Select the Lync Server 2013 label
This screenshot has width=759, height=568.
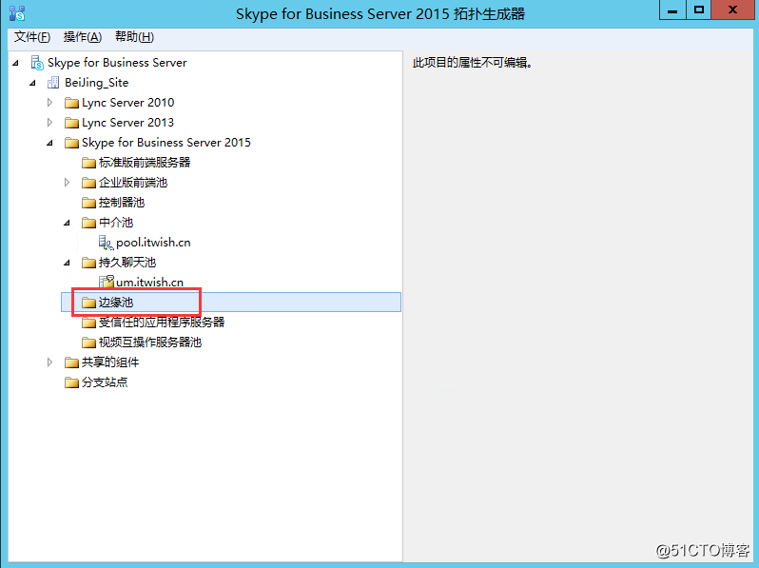click(x=127, y=123)
